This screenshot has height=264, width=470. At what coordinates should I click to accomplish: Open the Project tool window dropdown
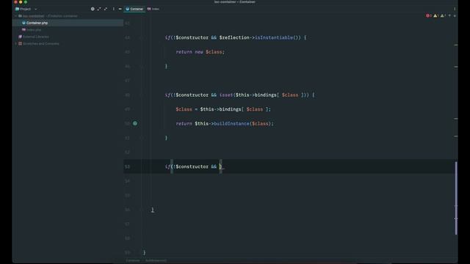pyautogui.click(x=36, y=9)
